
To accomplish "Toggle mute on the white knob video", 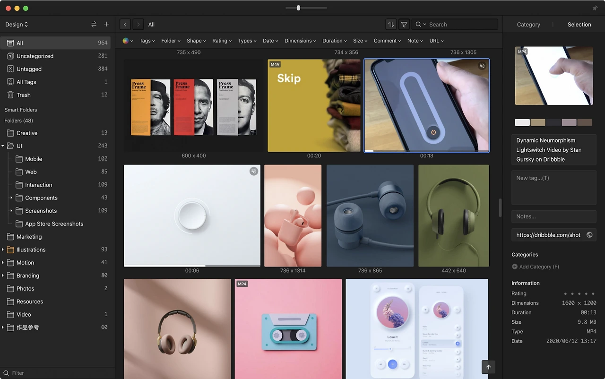I will pos(254,171).
